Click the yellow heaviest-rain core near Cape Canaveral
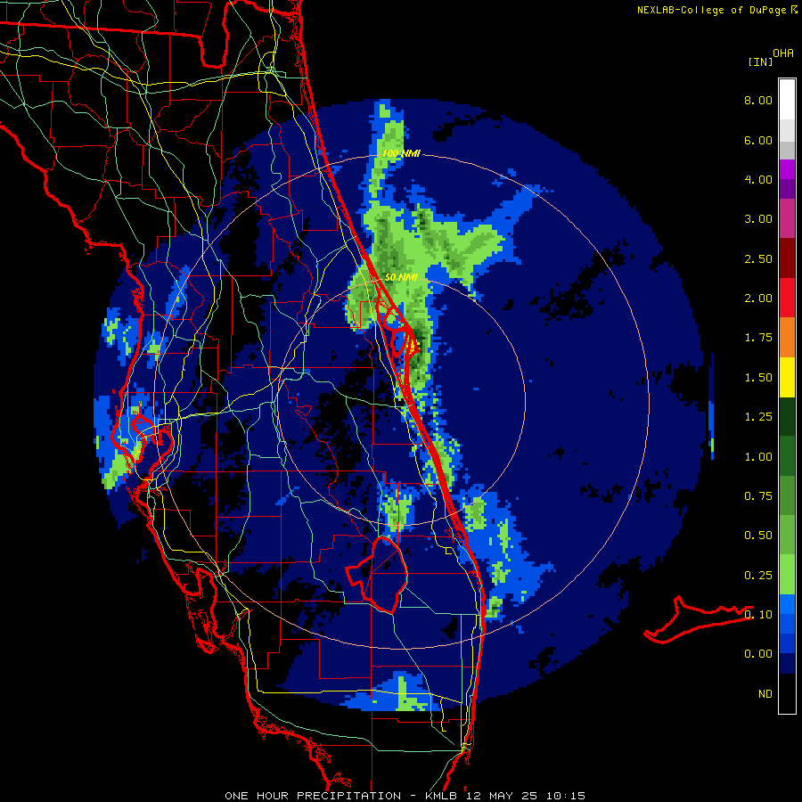802x802 pixels. (x=413, y=346)
